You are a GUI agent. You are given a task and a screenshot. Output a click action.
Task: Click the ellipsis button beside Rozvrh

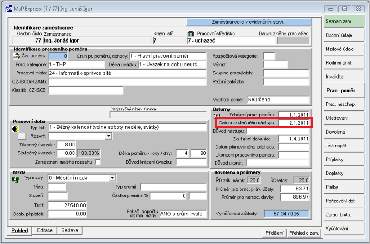22,136
